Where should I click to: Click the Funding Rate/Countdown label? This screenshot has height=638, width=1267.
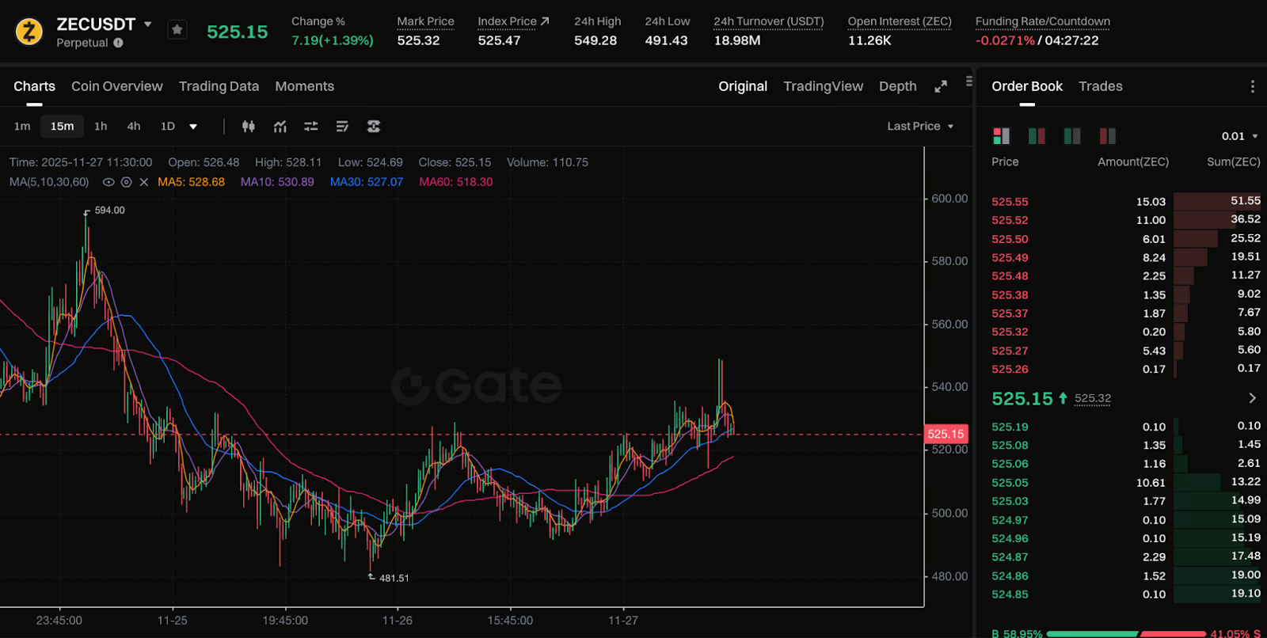coord(1042,21)
